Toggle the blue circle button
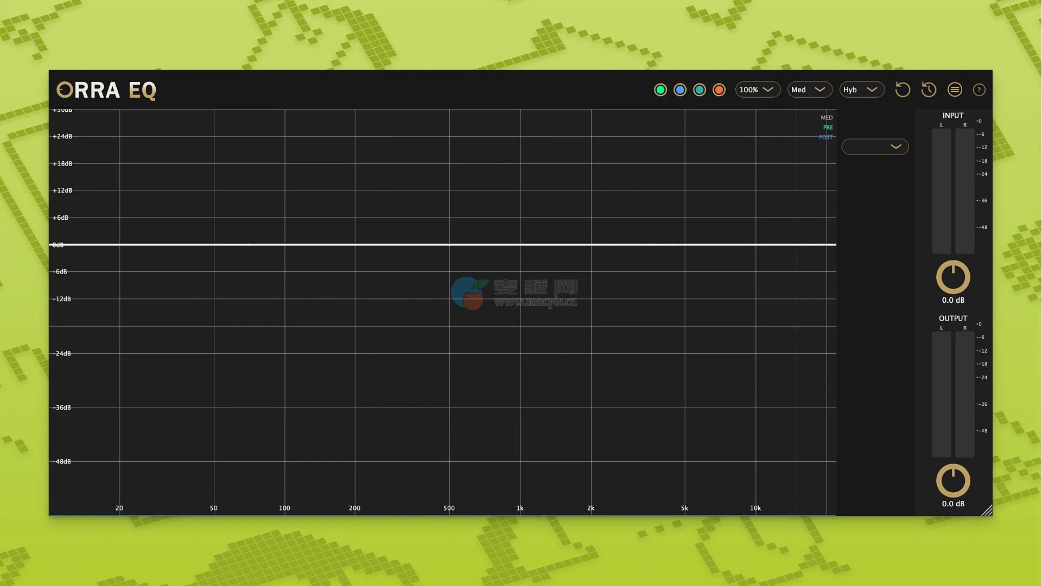Image resolution: width=1042 pixels, height=586 pixels. click(680, 90)
